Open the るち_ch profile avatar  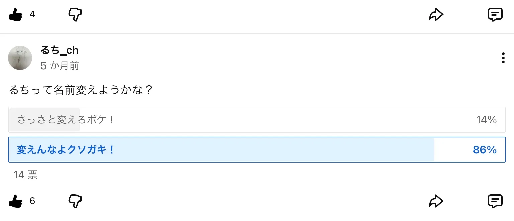click(20, 58)
